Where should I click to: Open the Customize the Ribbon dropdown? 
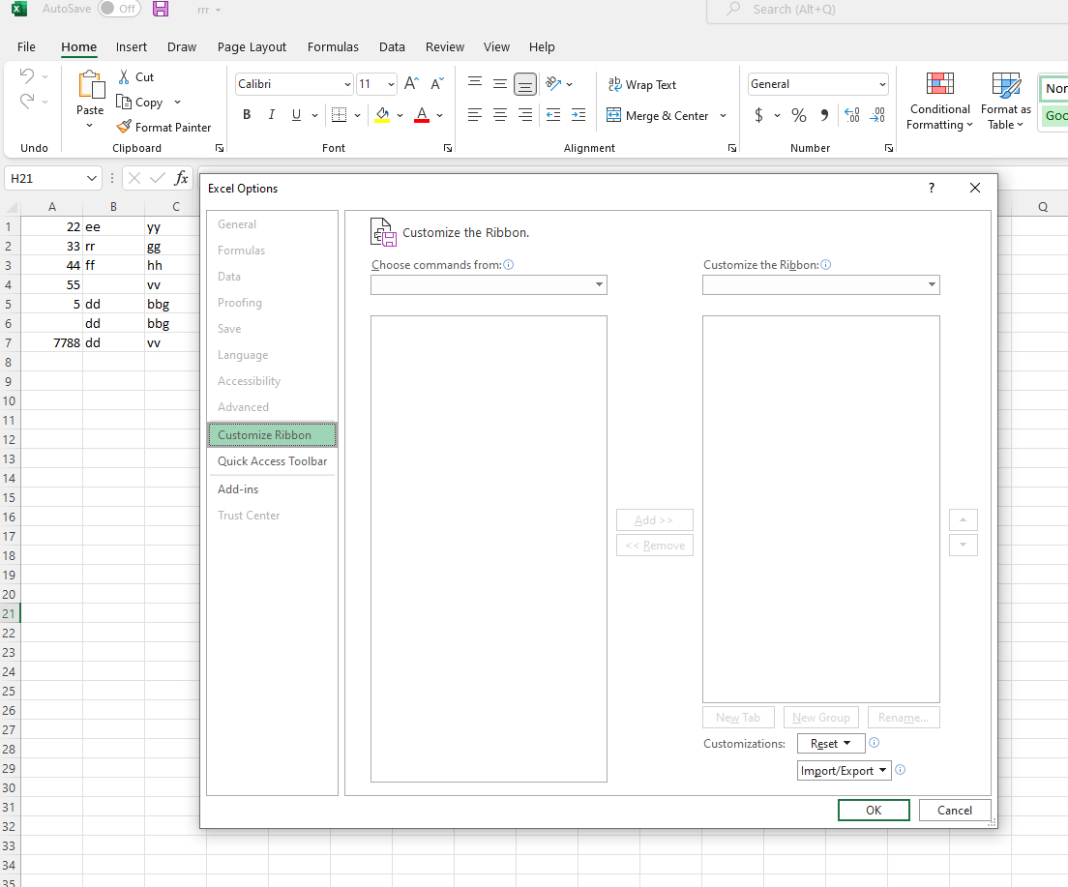pos(820,284)
